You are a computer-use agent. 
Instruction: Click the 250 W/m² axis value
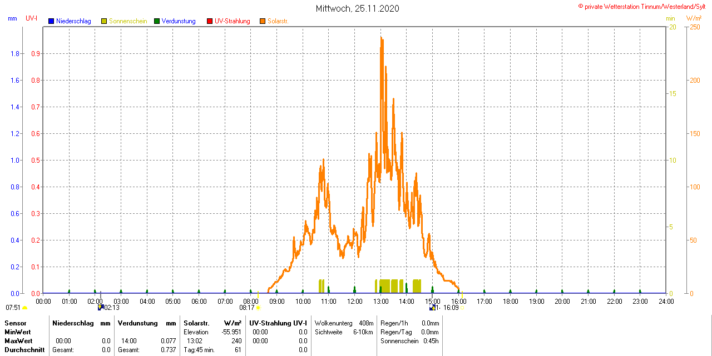pyautogui.click(x=695, y=27)
